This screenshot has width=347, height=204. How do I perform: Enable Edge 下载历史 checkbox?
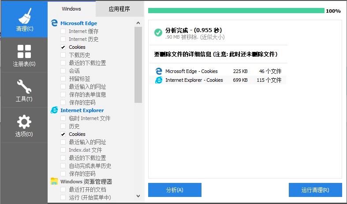[x=63, y=55]
